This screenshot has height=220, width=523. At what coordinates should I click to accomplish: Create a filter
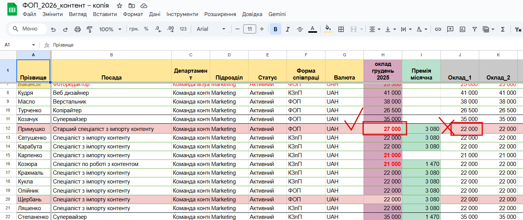point(475,29)
